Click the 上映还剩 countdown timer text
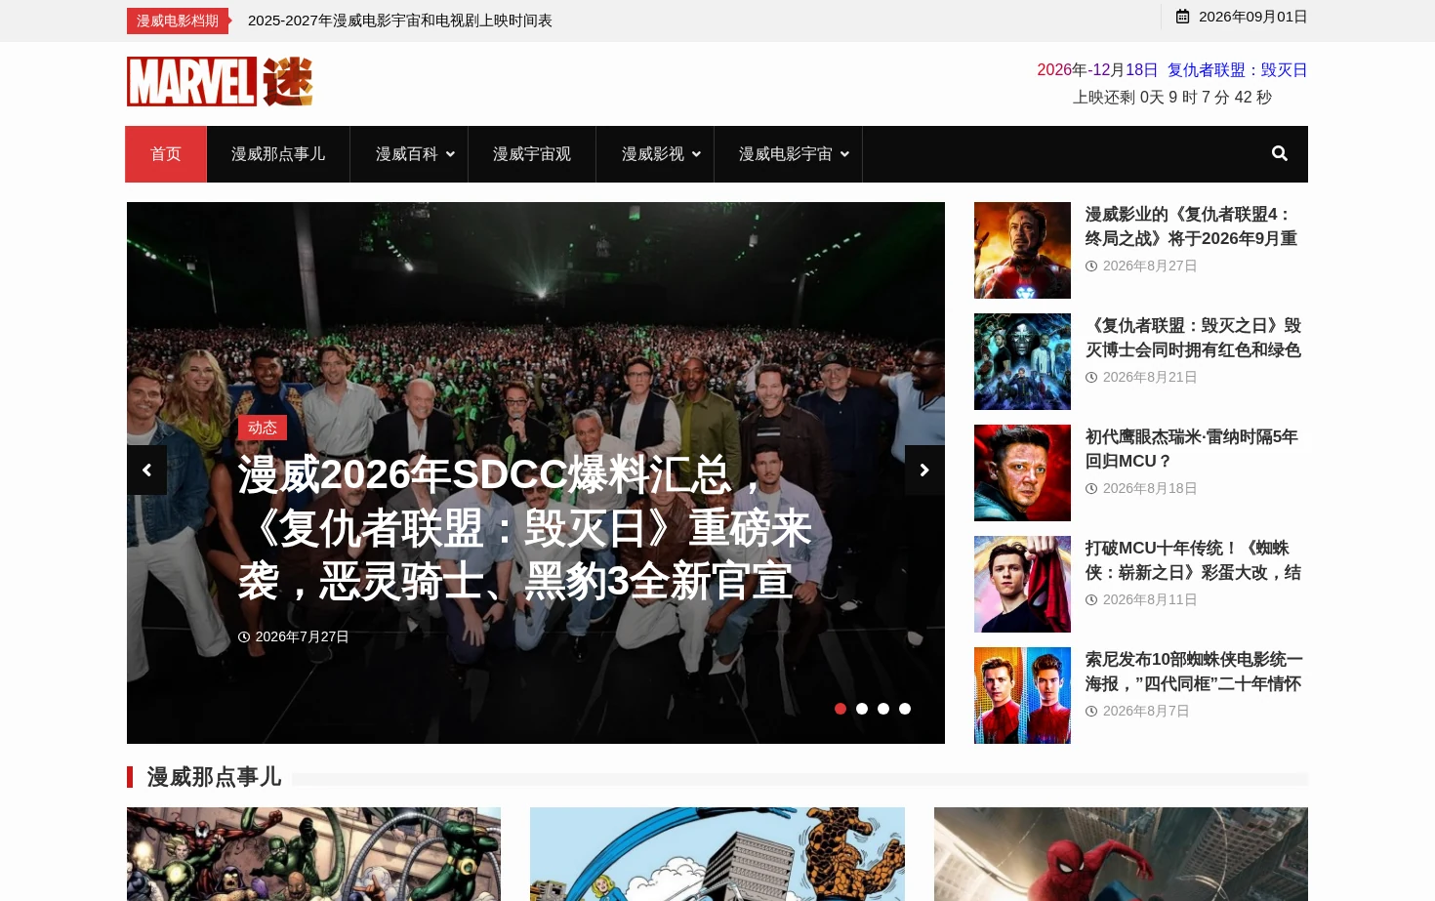This screenshot has height=901, width=1435. tap(1172, 98)
